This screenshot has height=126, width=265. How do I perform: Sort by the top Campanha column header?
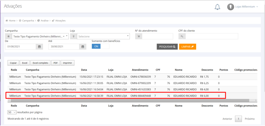click(32, 70)
